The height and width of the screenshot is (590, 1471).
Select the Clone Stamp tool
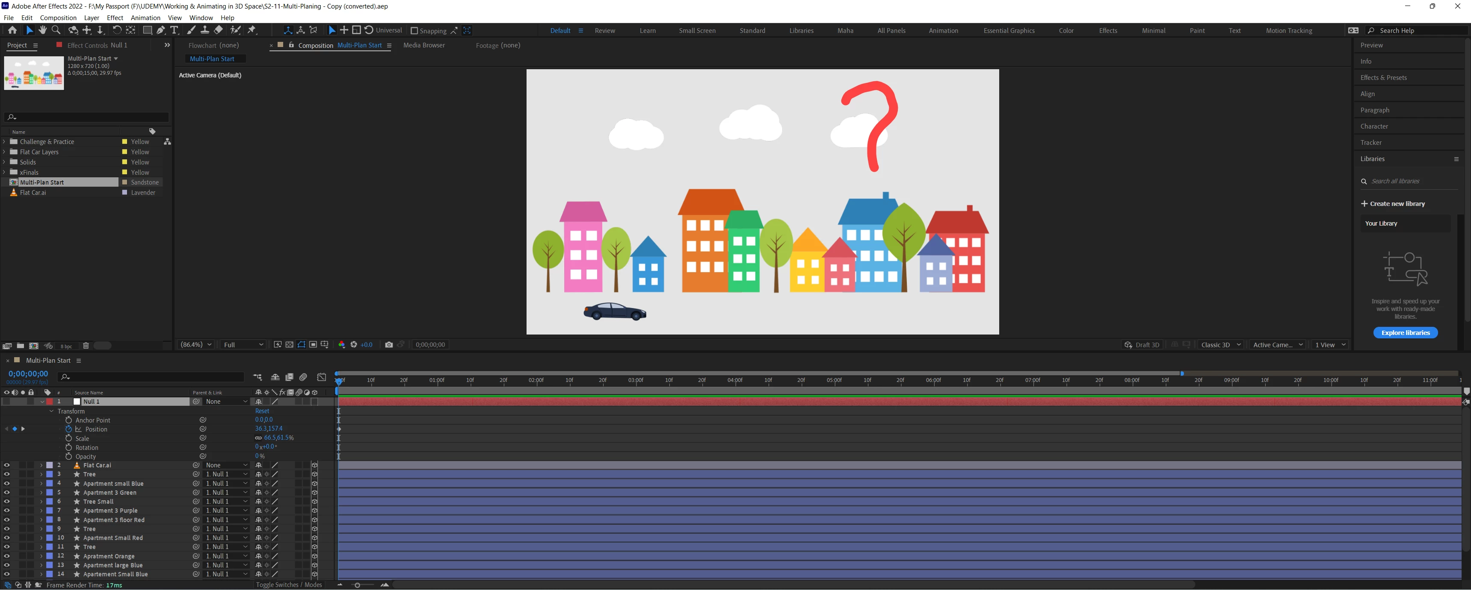[204, 30]
